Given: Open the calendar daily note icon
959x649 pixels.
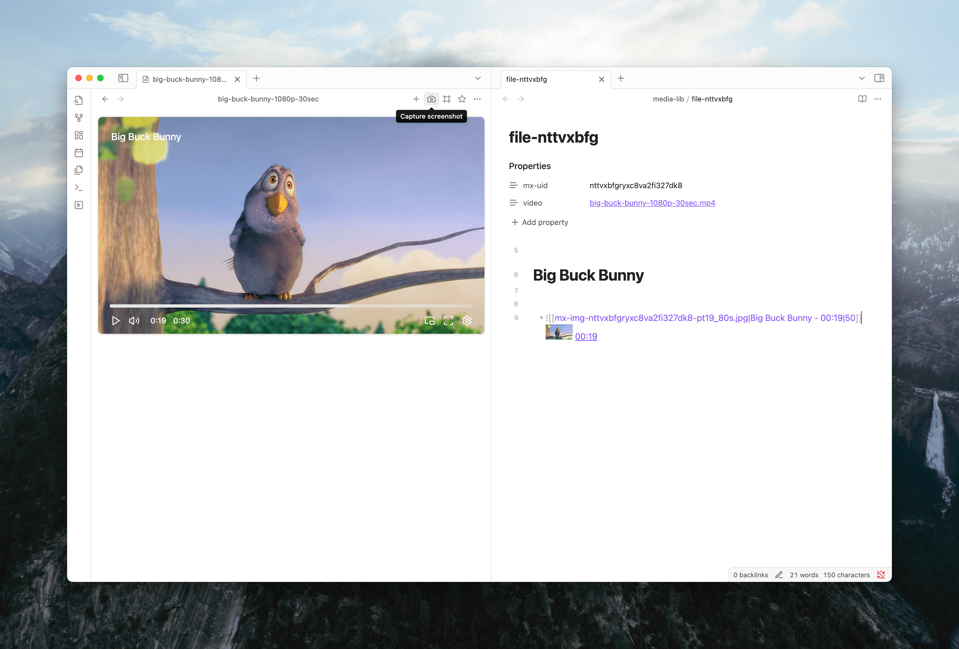Looking at the screenshot, I should click(x=79, y=153).
